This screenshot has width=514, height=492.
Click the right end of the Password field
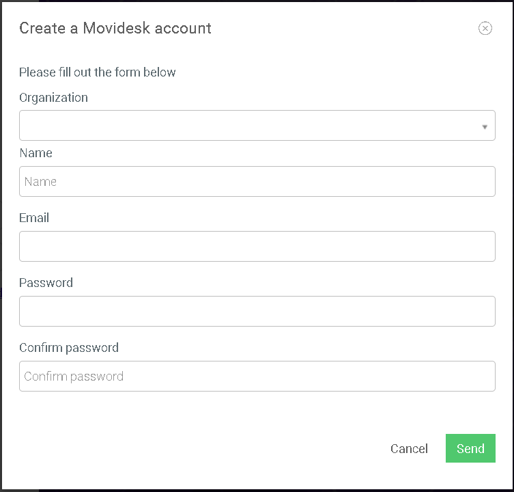[482, 311]
